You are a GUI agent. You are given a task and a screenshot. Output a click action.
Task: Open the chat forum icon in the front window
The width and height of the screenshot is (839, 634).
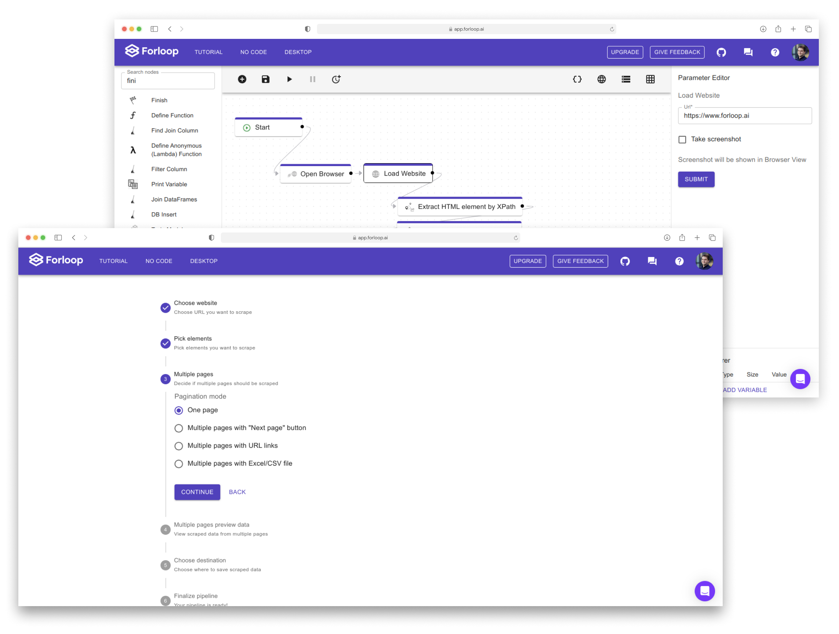tap(652, 261)
